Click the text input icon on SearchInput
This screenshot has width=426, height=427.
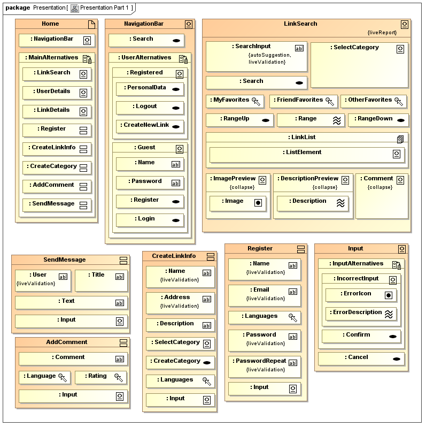click(x=299, y=48)
